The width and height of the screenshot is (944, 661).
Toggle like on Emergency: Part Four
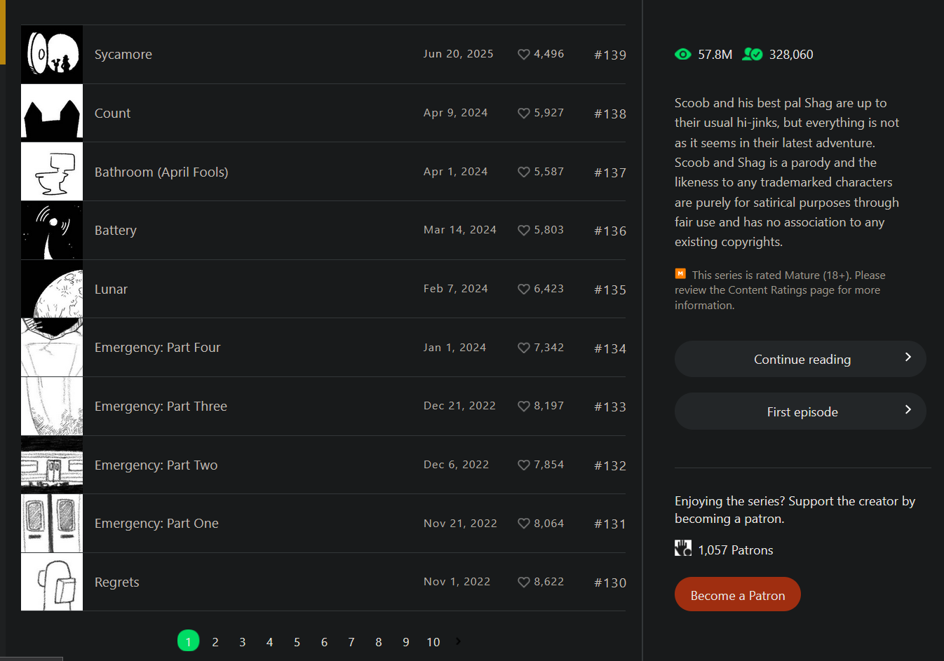(x=523, y=348)
